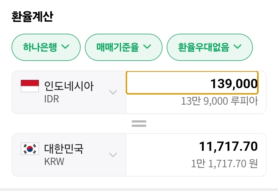
Task: Click the South Korea flag icon
Action: (x=30, y=149)
